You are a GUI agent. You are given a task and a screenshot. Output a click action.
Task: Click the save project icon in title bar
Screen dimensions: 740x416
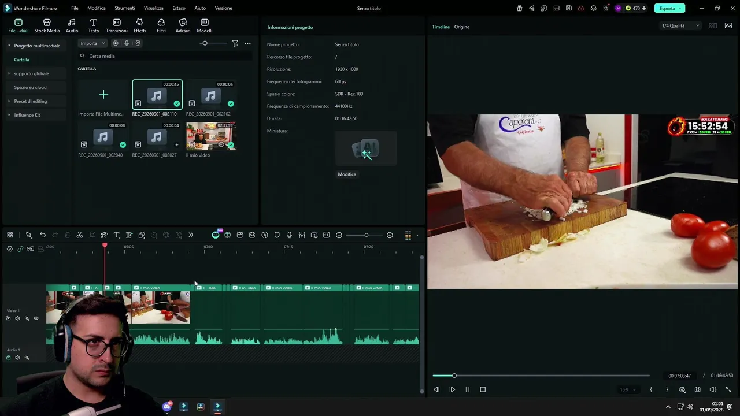click(x=569, y=8)
